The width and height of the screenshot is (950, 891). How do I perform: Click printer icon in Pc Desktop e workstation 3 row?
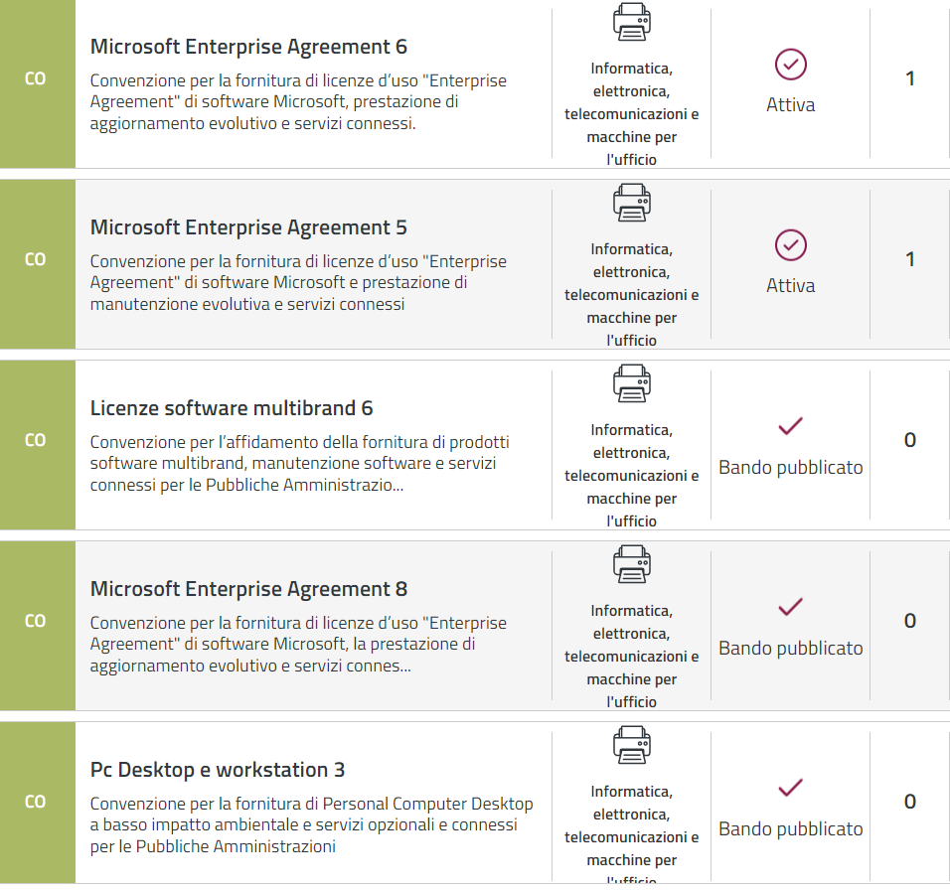click(x=631, y=745)
